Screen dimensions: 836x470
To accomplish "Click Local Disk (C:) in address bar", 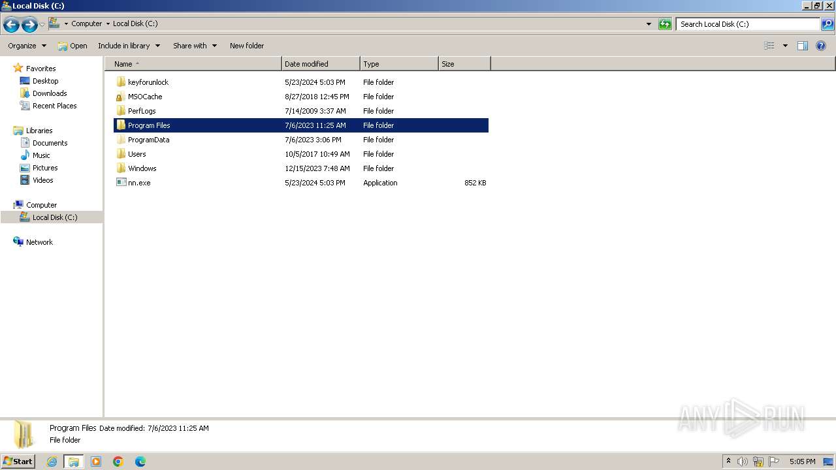I will (135, 23).
